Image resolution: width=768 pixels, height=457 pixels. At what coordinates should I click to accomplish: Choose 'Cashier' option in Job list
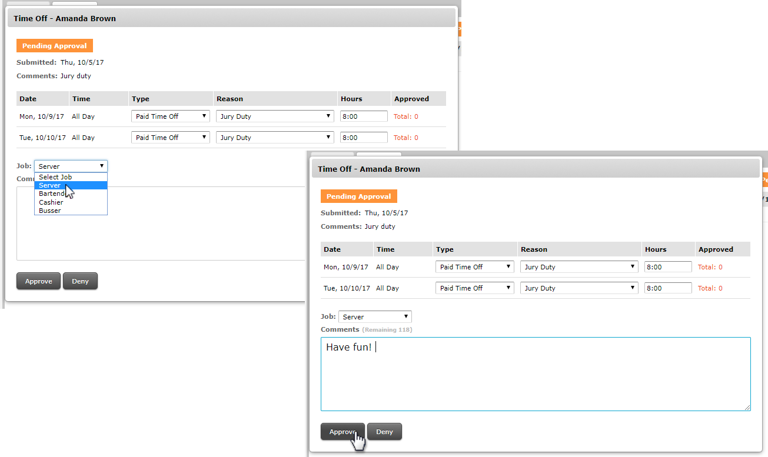(x=71, y=202)
